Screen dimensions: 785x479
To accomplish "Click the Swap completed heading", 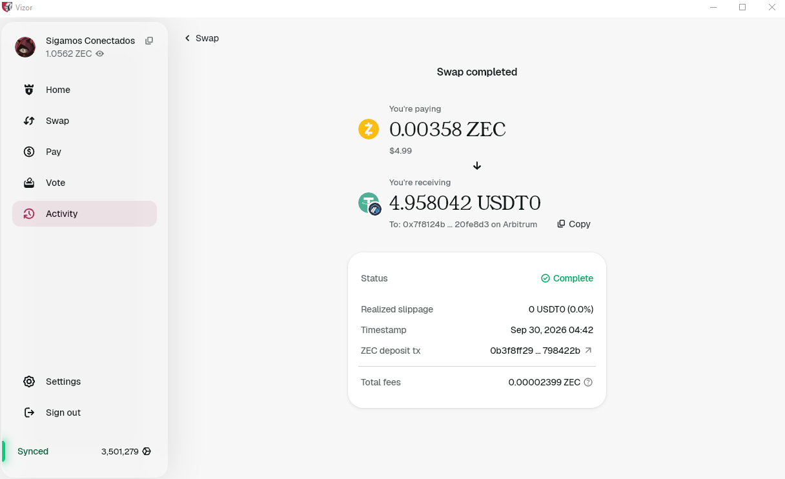I will [x=477, y=72].
